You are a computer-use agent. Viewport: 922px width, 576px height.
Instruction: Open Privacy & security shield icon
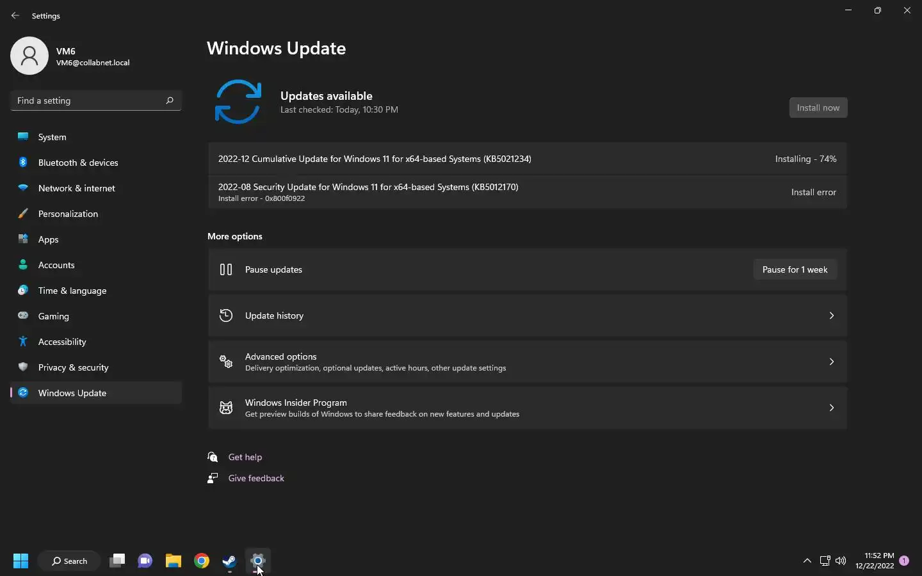click(23, 367)
